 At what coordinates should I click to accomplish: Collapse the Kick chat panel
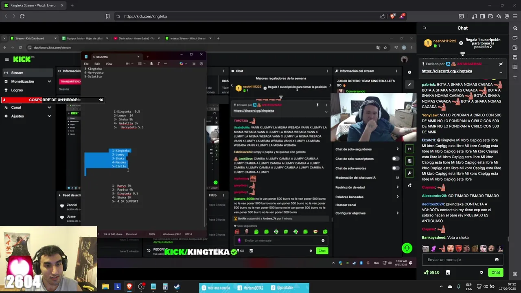425,28
